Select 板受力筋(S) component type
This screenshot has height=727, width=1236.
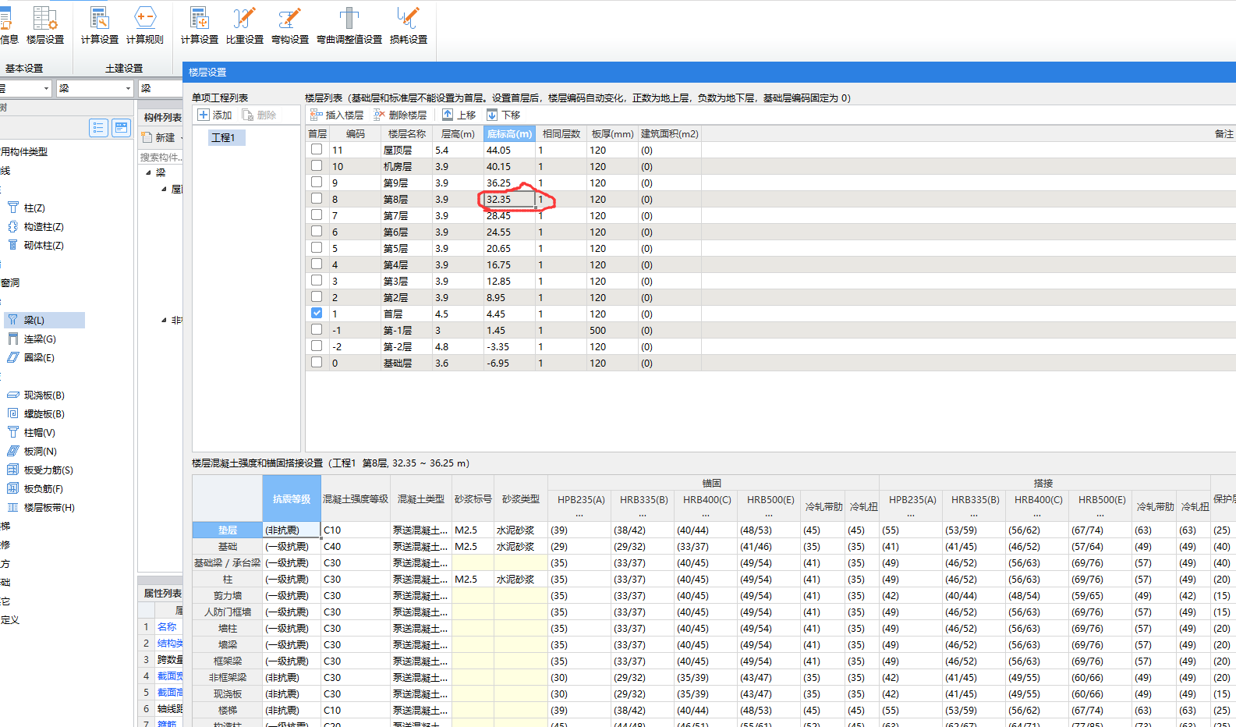tap(40, 470)
